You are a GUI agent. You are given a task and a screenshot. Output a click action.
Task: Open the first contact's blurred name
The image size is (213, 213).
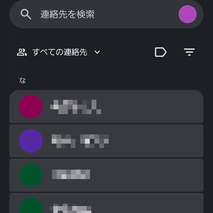76,107
